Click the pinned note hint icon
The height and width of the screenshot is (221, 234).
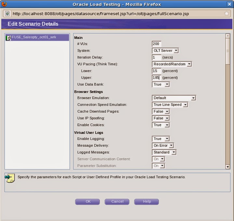tap(10, 178)
